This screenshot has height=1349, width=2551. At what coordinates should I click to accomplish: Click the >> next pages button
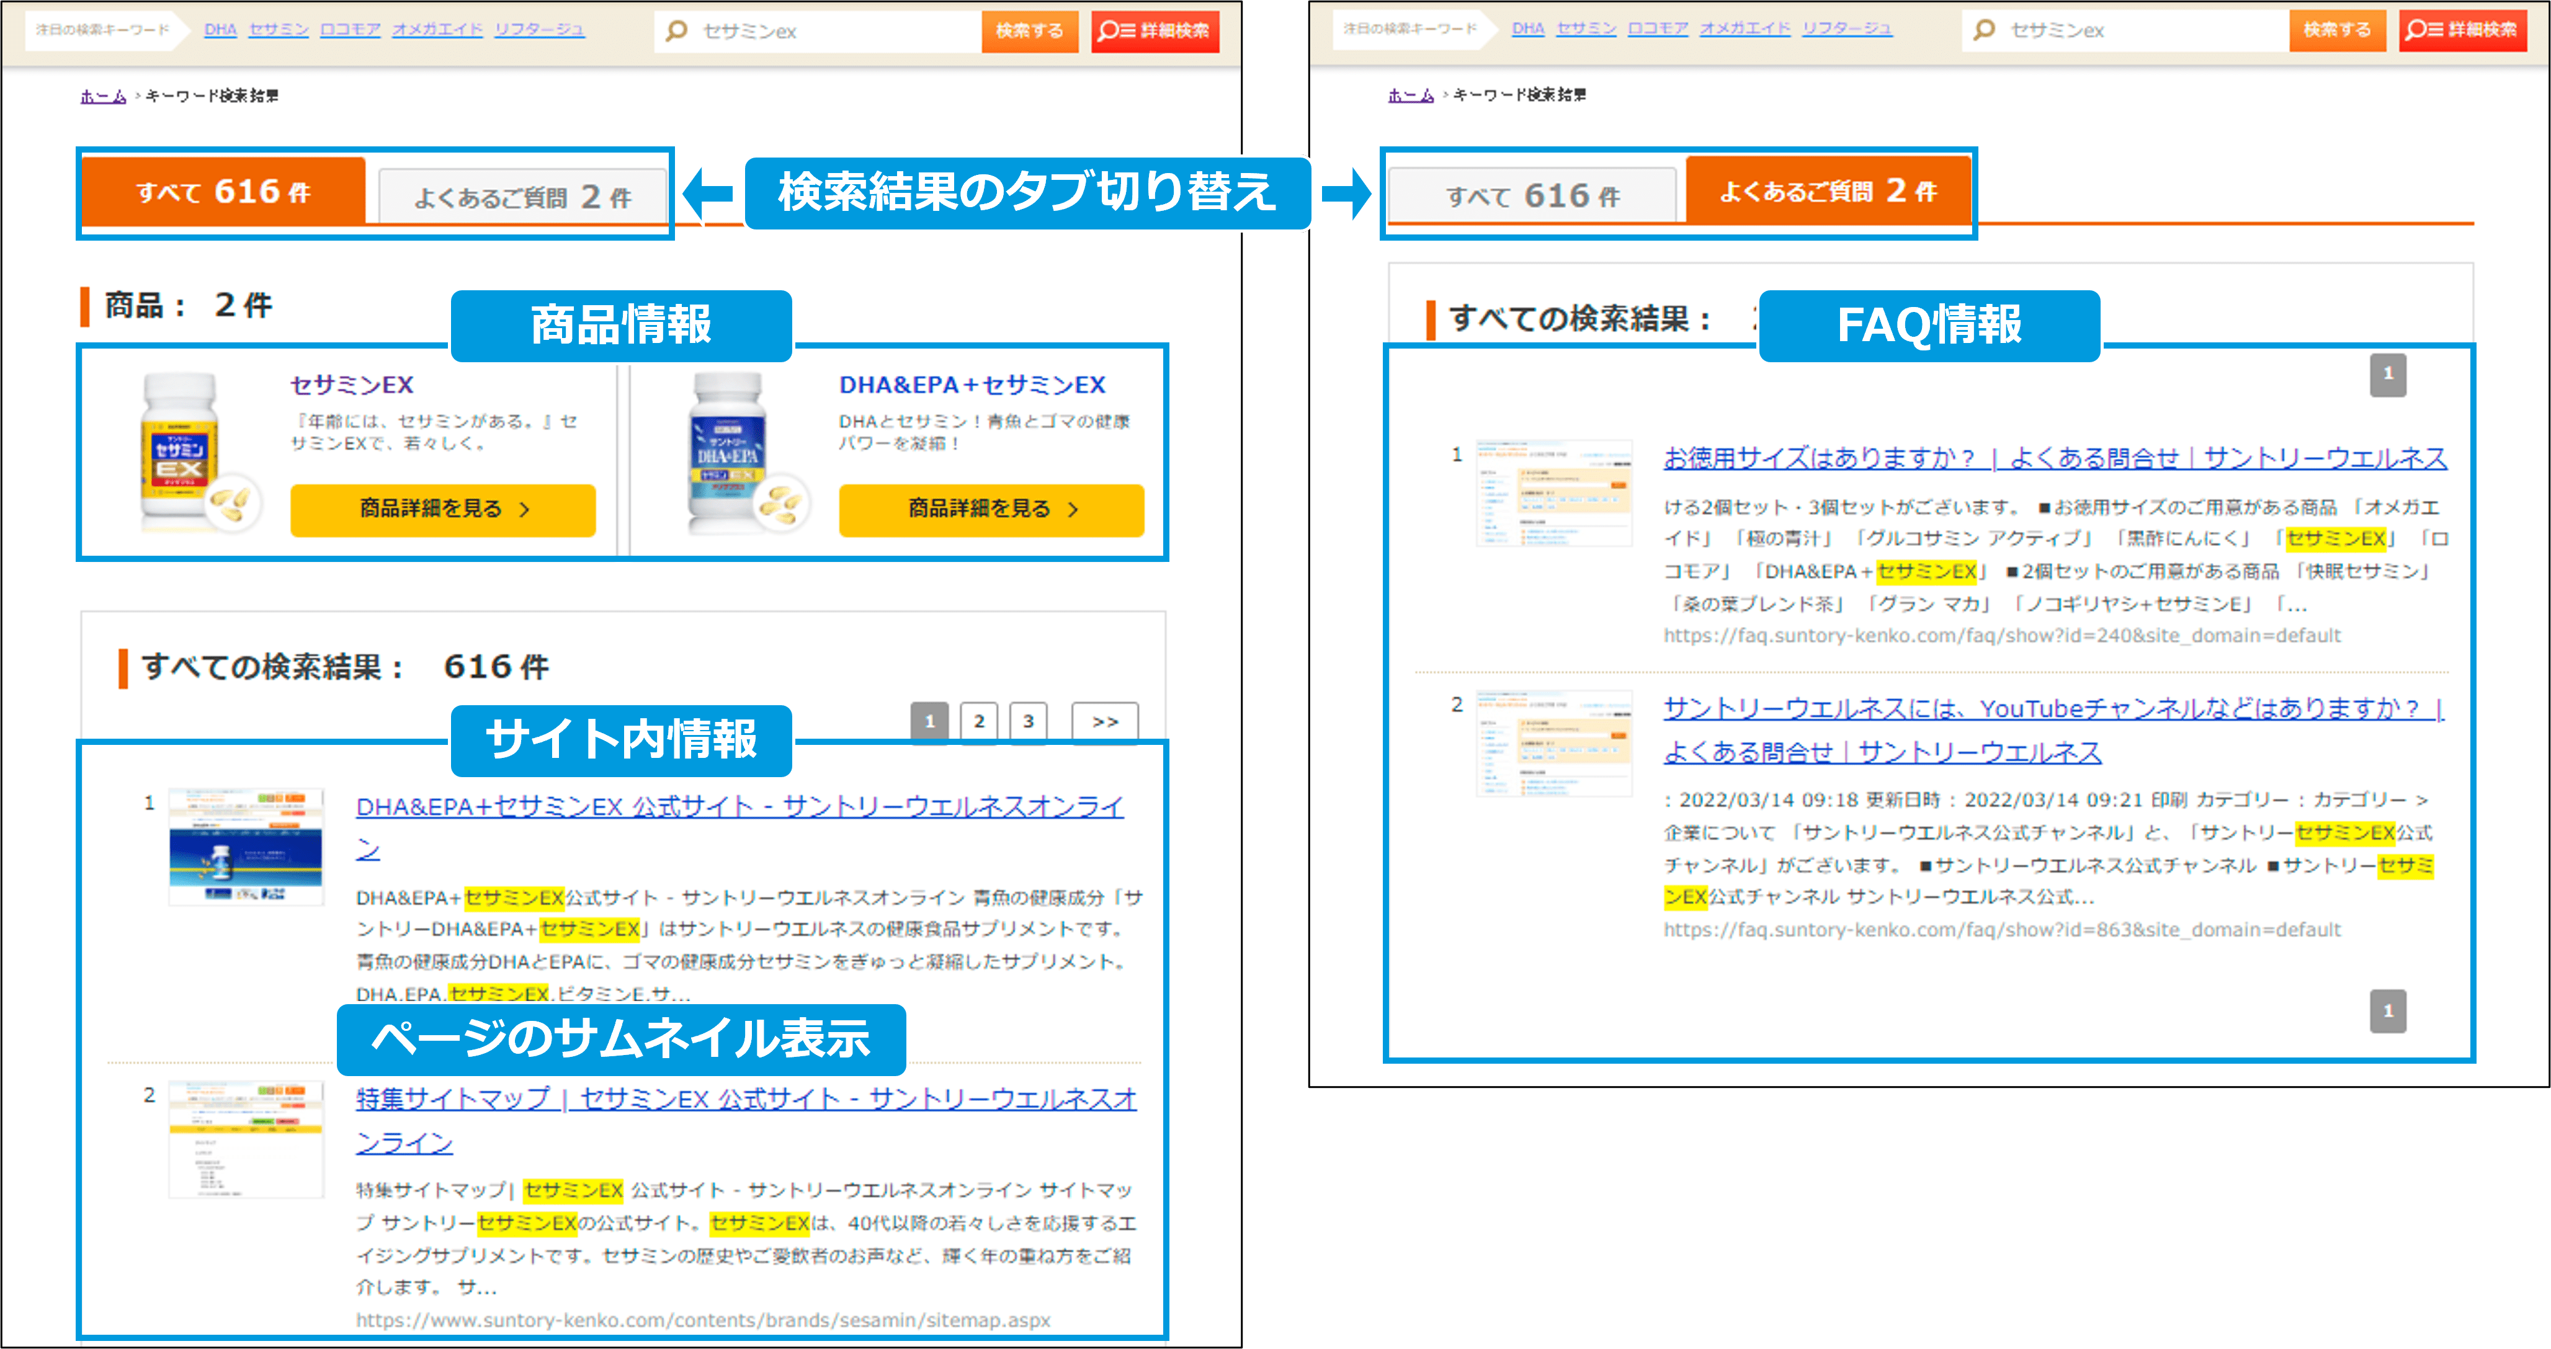click(x=1105, y=721)
